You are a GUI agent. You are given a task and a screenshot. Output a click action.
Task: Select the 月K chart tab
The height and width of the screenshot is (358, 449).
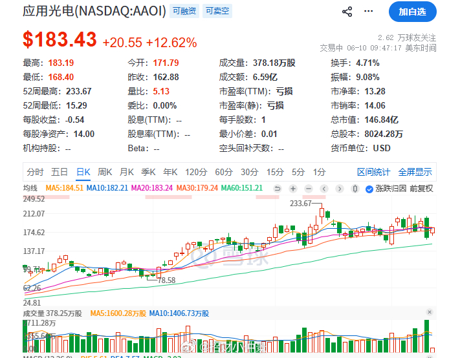127,172
